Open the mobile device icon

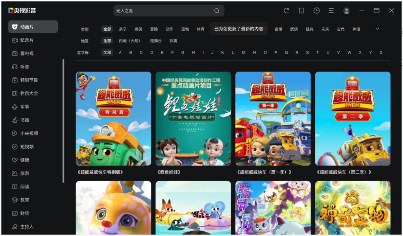coord(301,11)
